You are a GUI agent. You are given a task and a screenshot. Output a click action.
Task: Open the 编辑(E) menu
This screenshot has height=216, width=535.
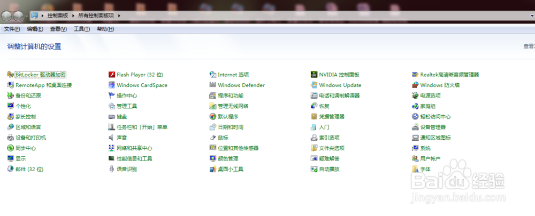[x=35, y=29]
